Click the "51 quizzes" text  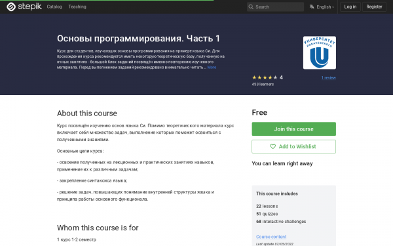coord(267,214)
